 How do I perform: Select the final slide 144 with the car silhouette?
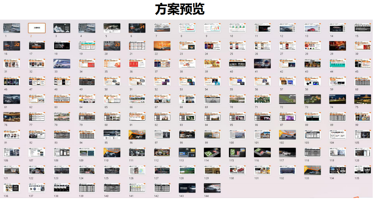tap(212, 188)
